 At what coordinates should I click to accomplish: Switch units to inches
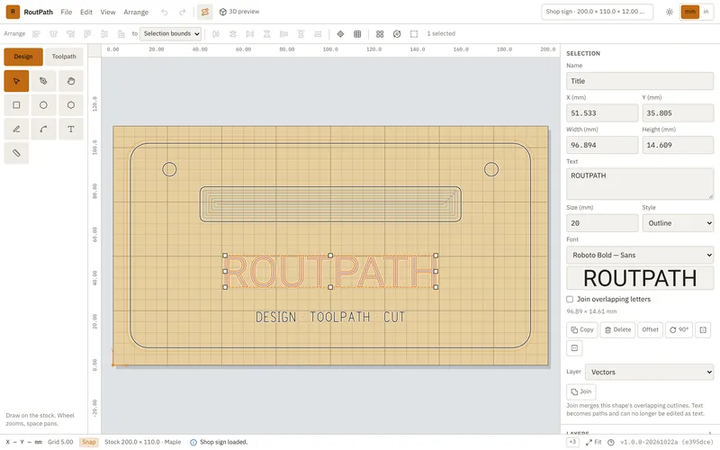pyautogui.click(x=706, y=12)
